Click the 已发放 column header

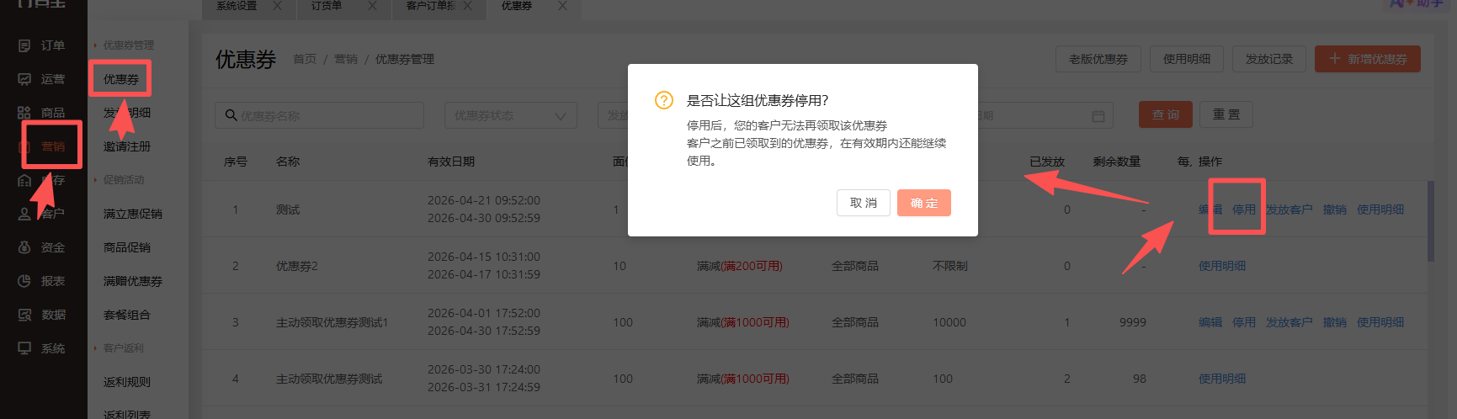1047,162
